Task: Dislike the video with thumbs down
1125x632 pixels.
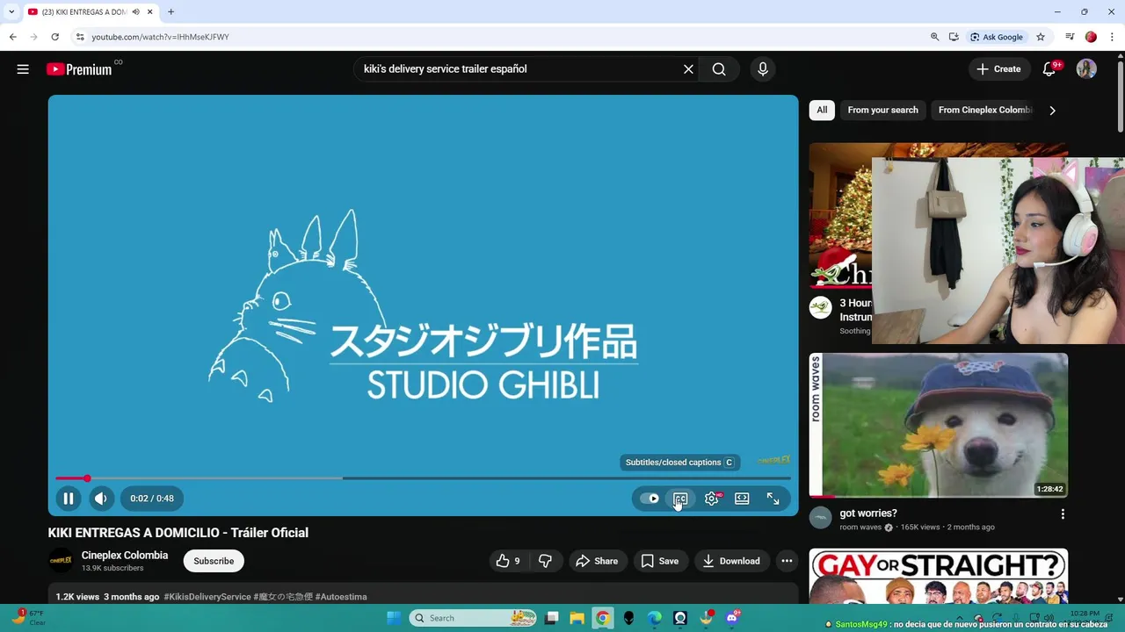Action: 545,561
